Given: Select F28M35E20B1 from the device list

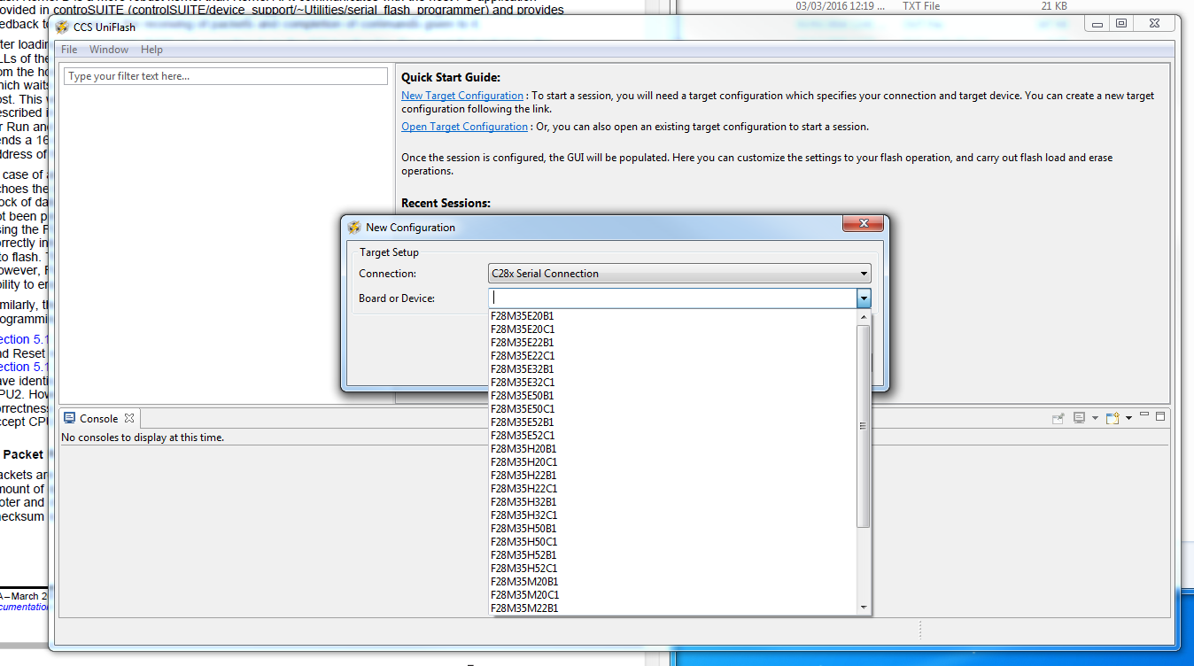Looking at the screenshot, I should tap(521, 315).
